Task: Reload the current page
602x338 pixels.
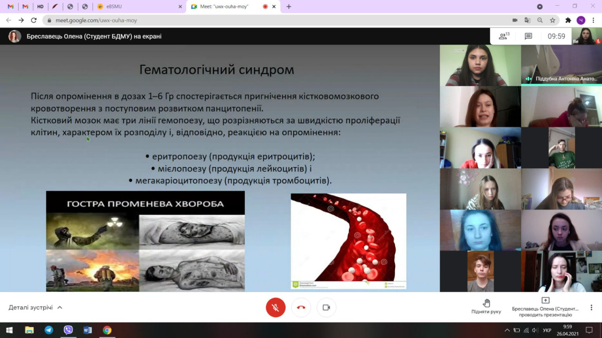Action: tap(34, 20)
